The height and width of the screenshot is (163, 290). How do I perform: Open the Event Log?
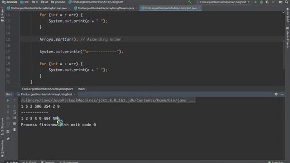tap(276, 162)
